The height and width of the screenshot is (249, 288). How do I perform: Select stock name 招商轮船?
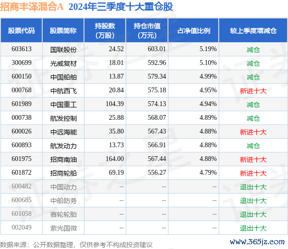[x=64, y=173]
